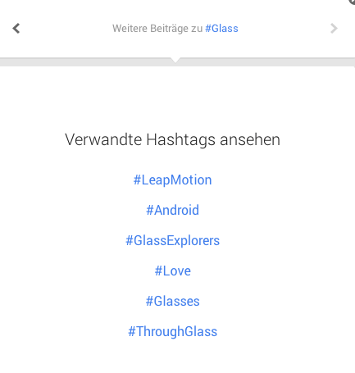The height and width of the screenshot is (373, 355).
Task: Open the #Glass hashtag in the header
Action: (221, 28)
